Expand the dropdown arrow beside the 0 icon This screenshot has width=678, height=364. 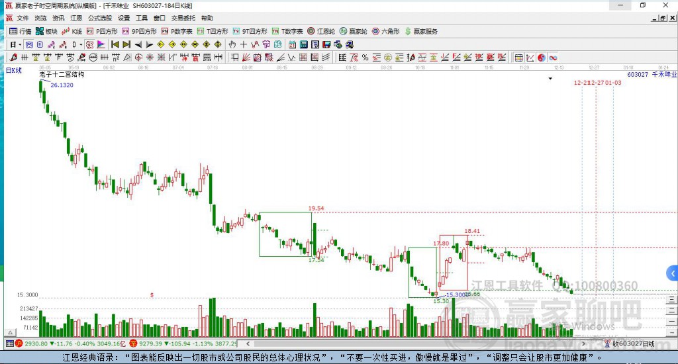coord(81,44)
